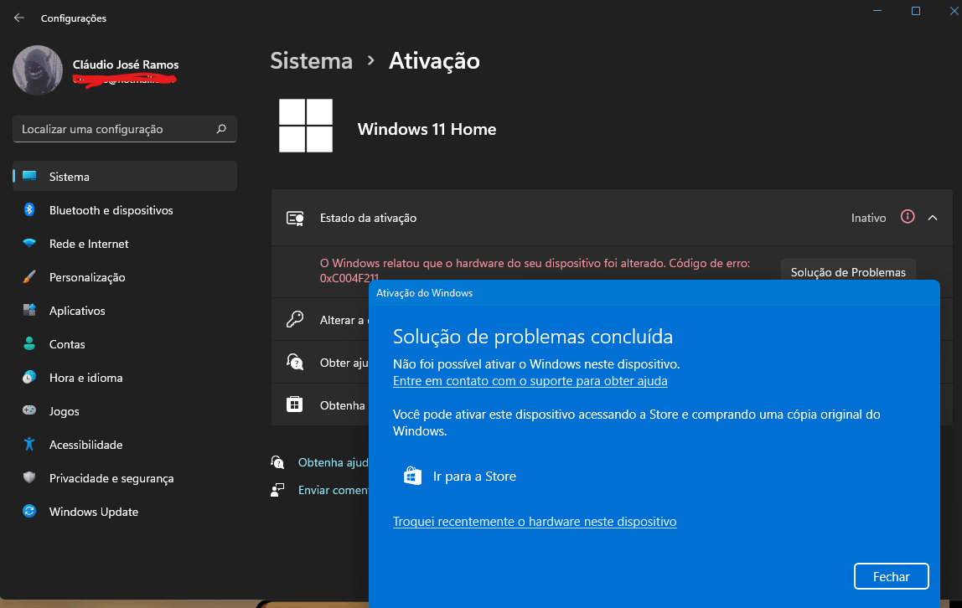Click Bluetooth icon in sidebar
The width and height of the screenshot is (962, 608).
pyautogui.click(x=28, y=209)
